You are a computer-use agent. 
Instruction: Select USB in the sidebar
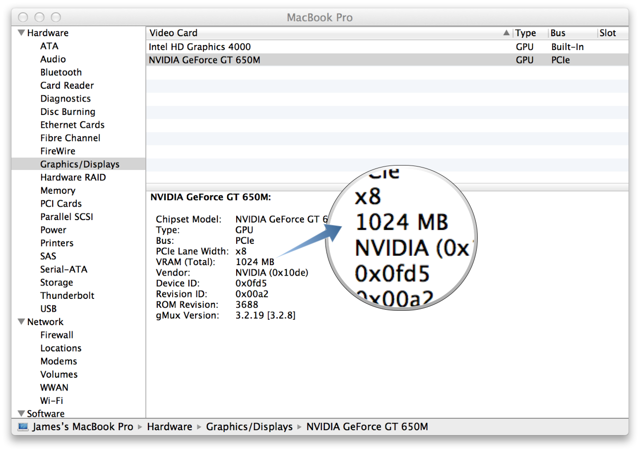[49, 309]
